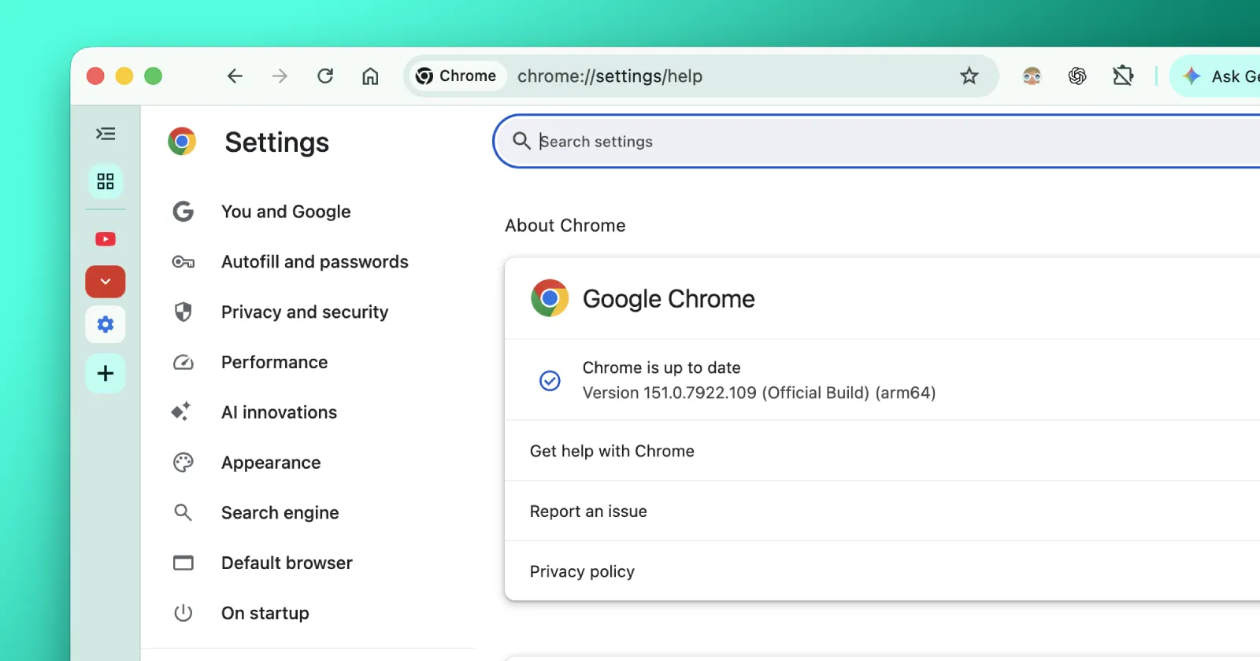This screenshot has height=661, width=1260.
Task: Go to Privacy and security
Action: pyautogui.click(x=305, y=312)
